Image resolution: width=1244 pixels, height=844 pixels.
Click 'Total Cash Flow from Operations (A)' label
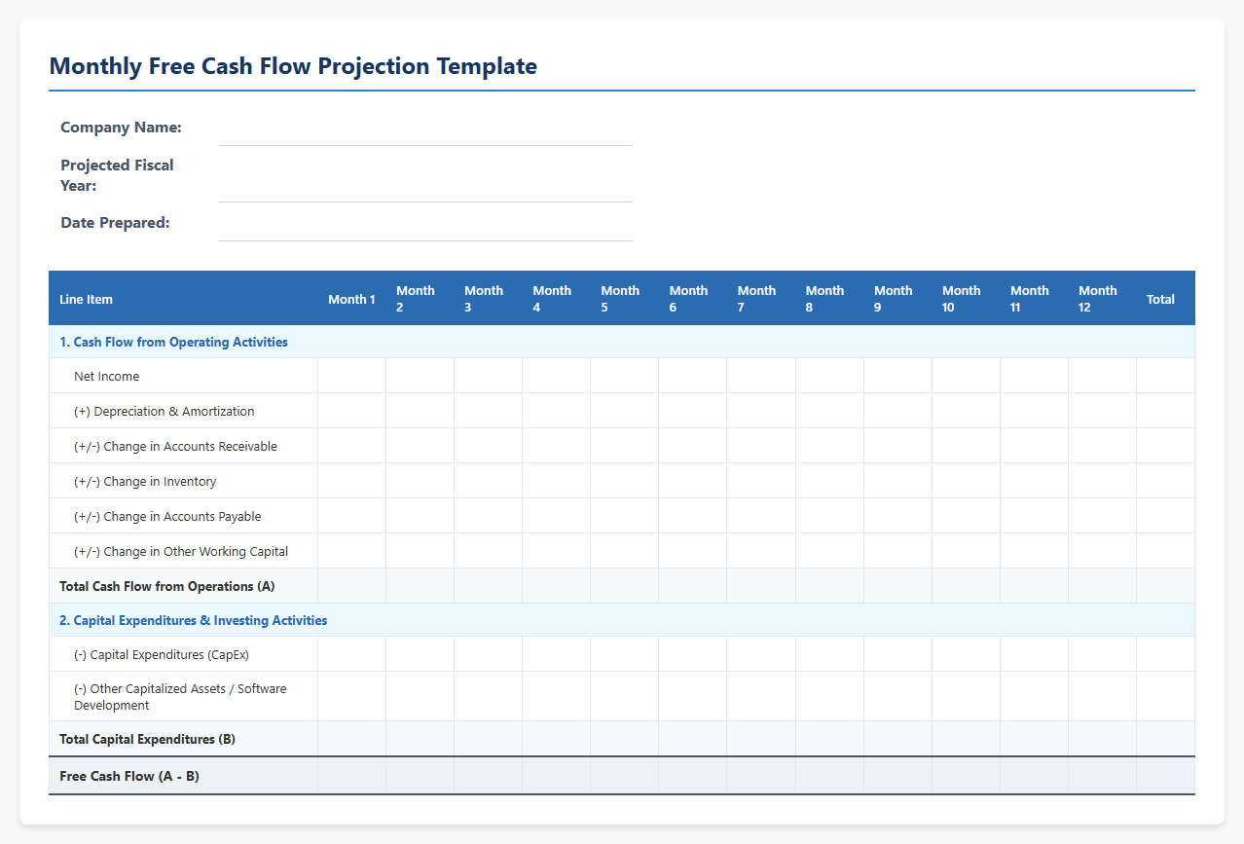click(x=167, y=586)
